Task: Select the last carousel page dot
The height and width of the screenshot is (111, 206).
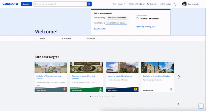Action: click(115, 96)
